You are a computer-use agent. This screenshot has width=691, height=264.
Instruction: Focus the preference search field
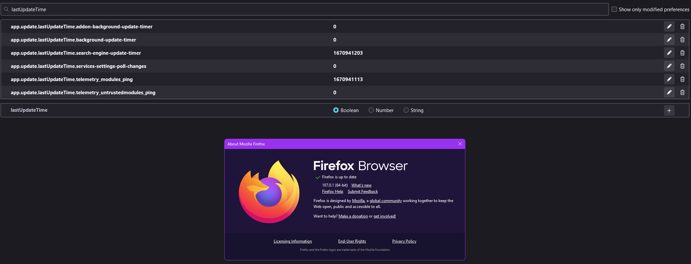305,9
